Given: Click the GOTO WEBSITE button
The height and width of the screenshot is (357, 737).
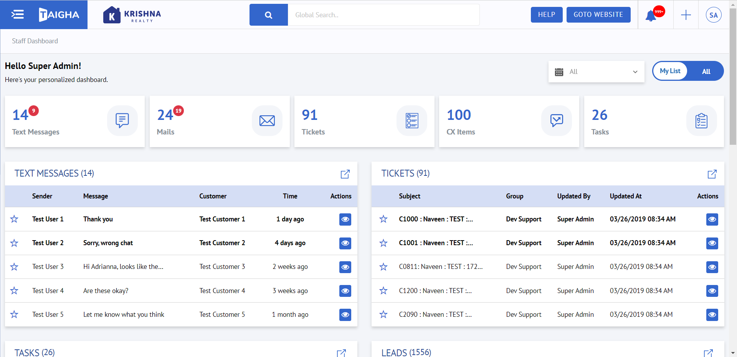Looking at the screenshot, I should [598, 15].
